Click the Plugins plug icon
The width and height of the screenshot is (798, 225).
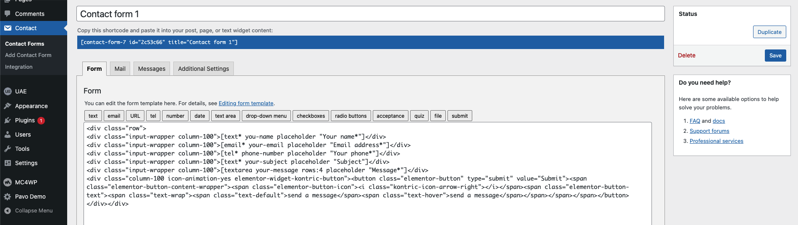[x=8, y=120]
